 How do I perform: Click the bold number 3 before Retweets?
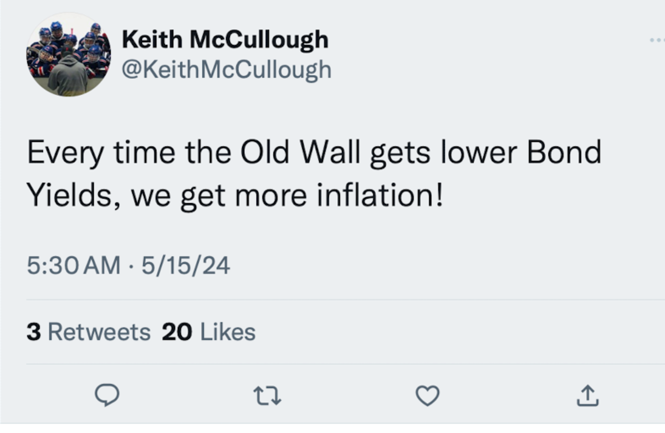pos(33,332)
